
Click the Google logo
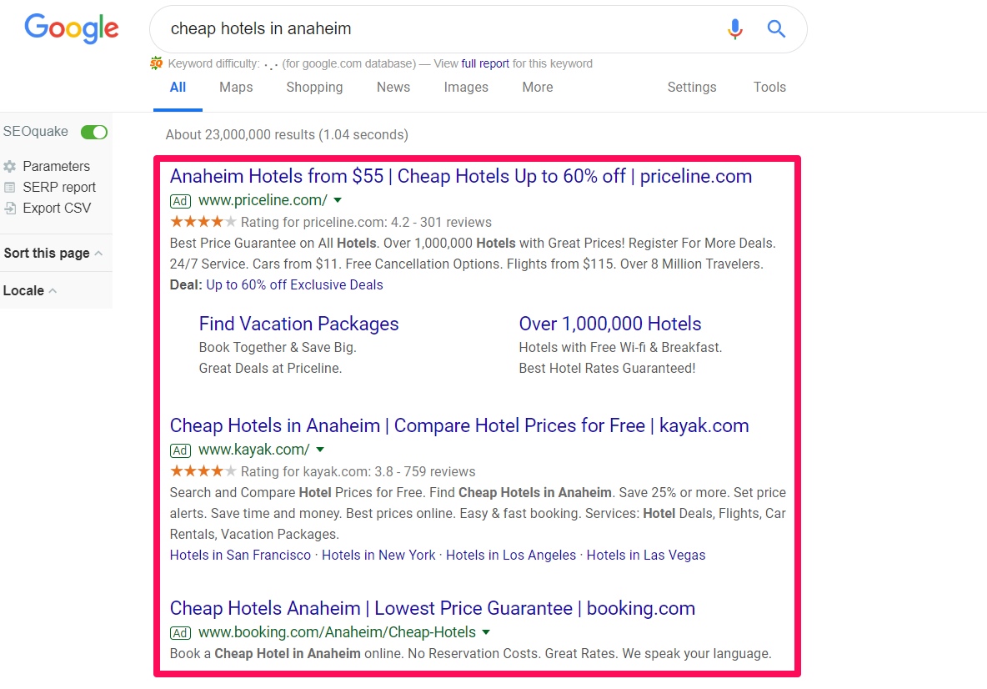(71, 28)
